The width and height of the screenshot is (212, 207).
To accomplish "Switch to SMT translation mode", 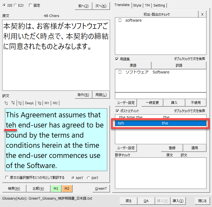I will (88, 178).
